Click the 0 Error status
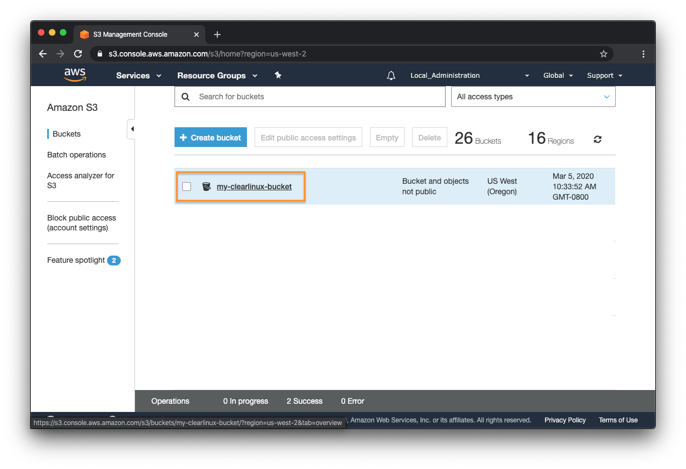The width and height of the screenshot is (686, 469). pos(352,401)
